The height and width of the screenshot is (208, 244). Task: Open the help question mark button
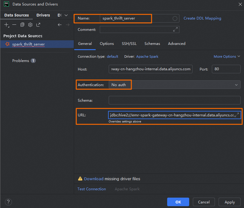[8, 202]
